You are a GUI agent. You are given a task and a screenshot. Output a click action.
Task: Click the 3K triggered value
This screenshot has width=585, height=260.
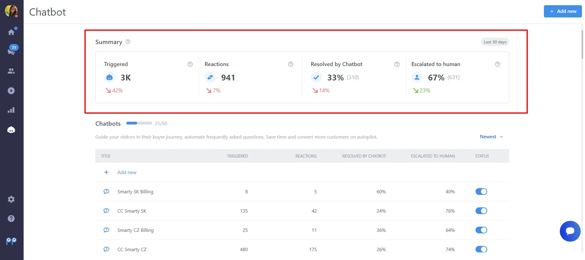[x=126, y=78]
